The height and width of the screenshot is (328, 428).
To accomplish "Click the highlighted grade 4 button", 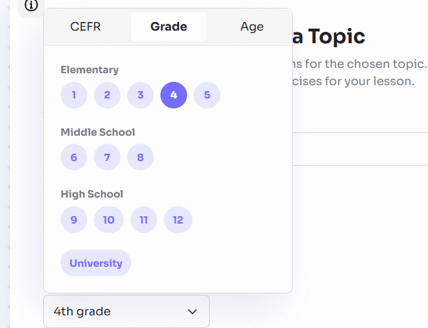I will (x=174, y=95).
